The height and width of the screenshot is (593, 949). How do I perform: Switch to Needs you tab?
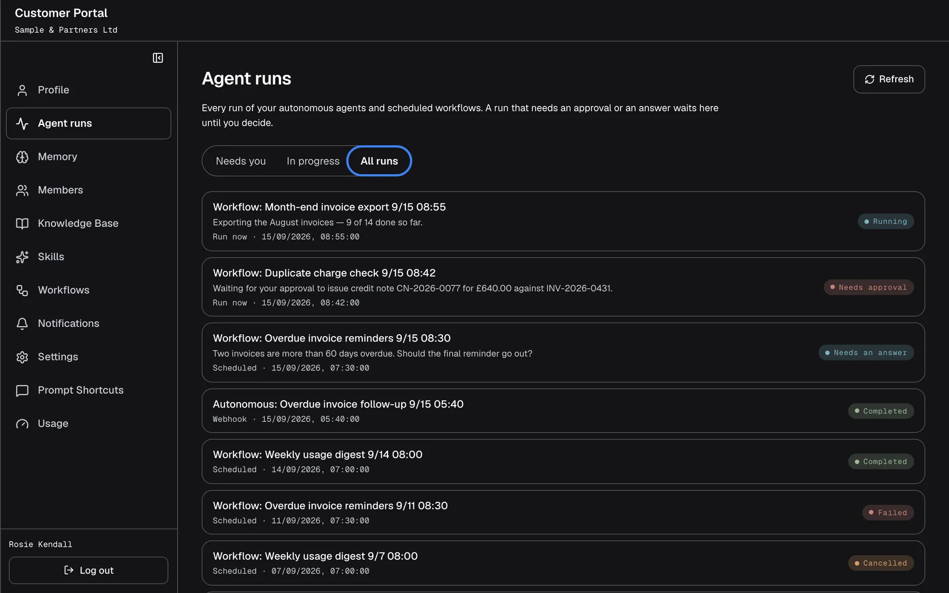(241, 161)
